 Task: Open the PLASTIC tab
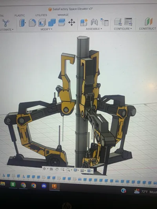pos(20,15)
